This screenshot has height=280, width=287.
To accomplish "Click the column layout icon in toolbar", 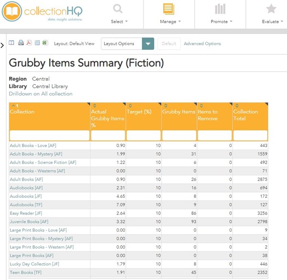I will [12, 43].
